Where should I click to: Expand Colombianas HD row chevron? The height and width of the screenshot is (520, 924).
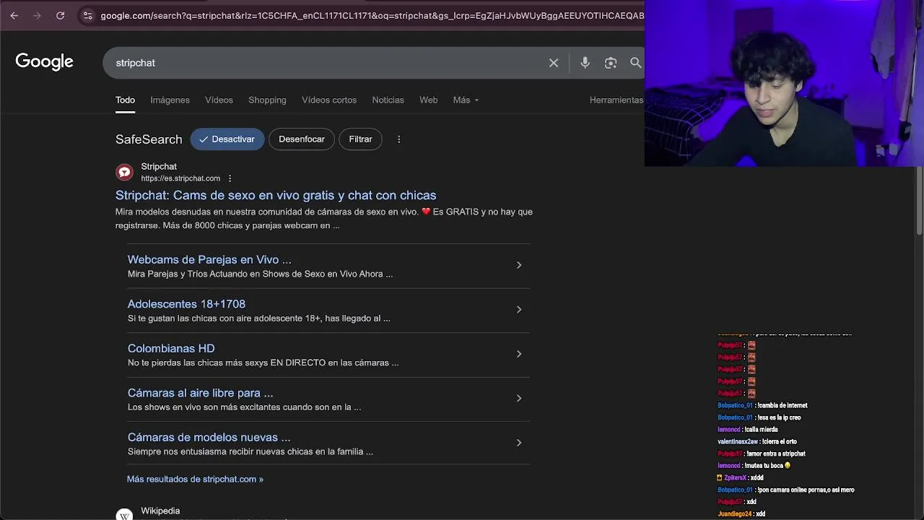point(518,354)
